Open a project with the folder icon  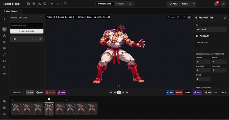click(34, 4)
